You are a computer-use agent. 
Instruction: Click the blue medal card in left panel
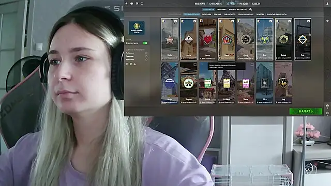click(137, 27)
